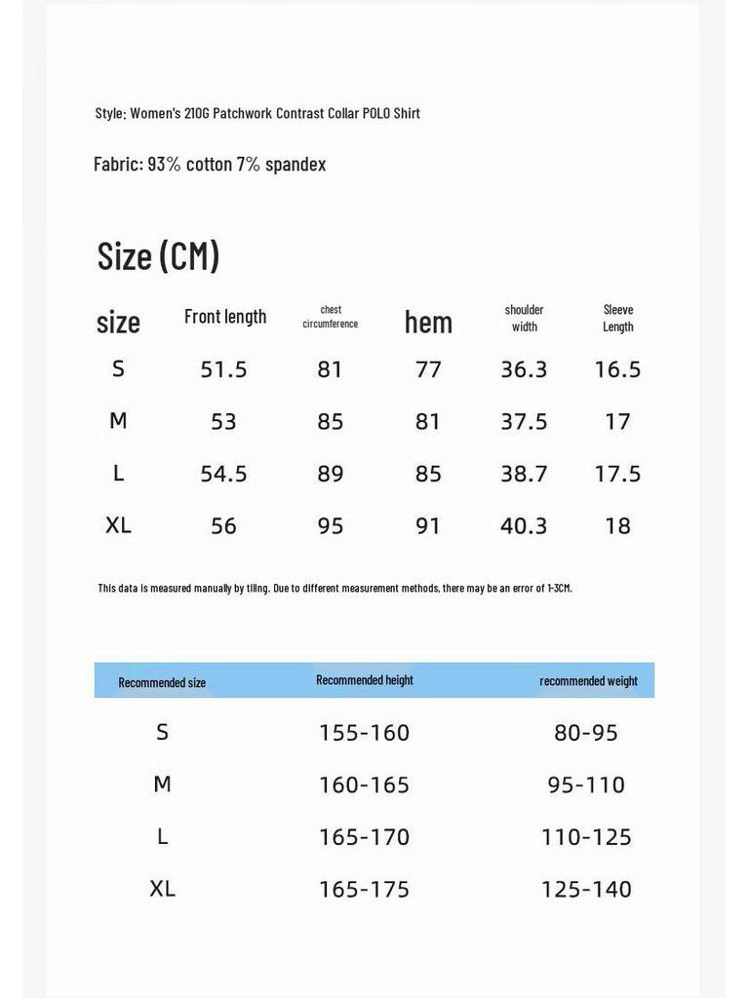Click the 54.5 front length value

[223, 474]
